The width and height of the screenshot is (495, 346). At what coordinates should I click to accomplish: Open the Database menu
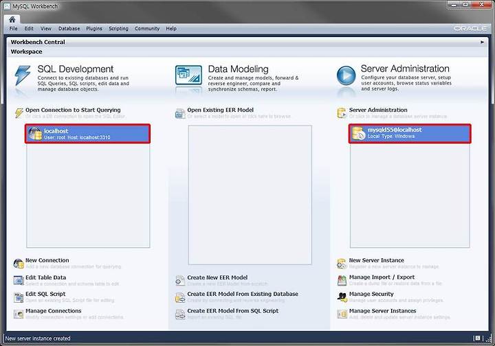tap(69, 28)
